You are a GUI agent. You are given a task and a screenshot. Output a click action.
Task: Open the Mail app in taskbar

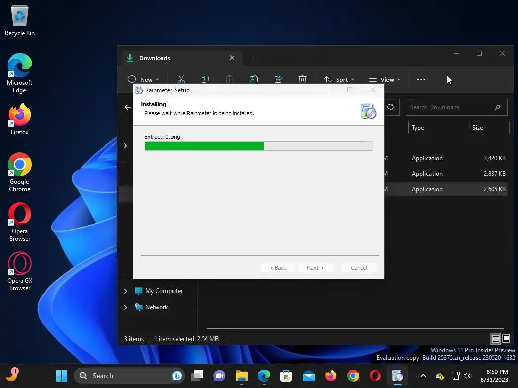pos(308,376)
